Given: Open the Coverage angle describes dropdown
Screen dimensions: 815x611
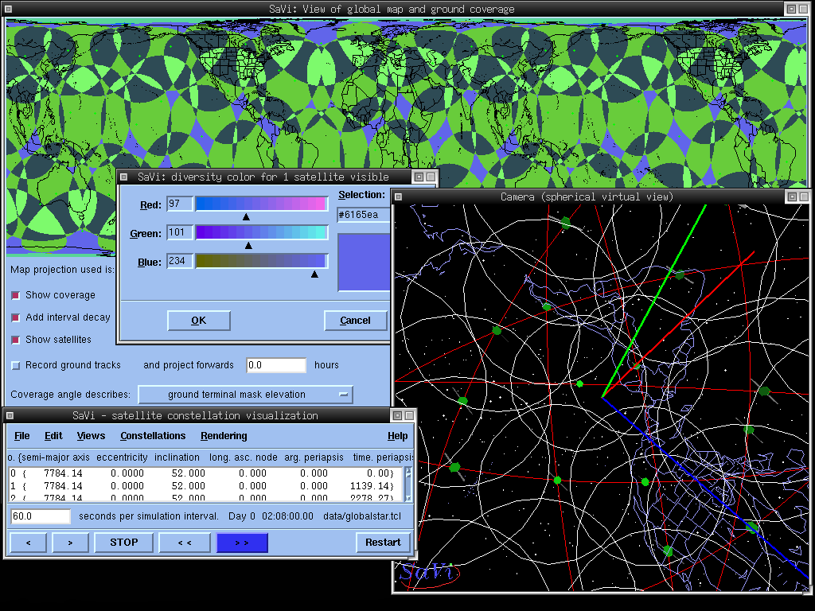Looking at the screenshot, I should coord(245,395).
